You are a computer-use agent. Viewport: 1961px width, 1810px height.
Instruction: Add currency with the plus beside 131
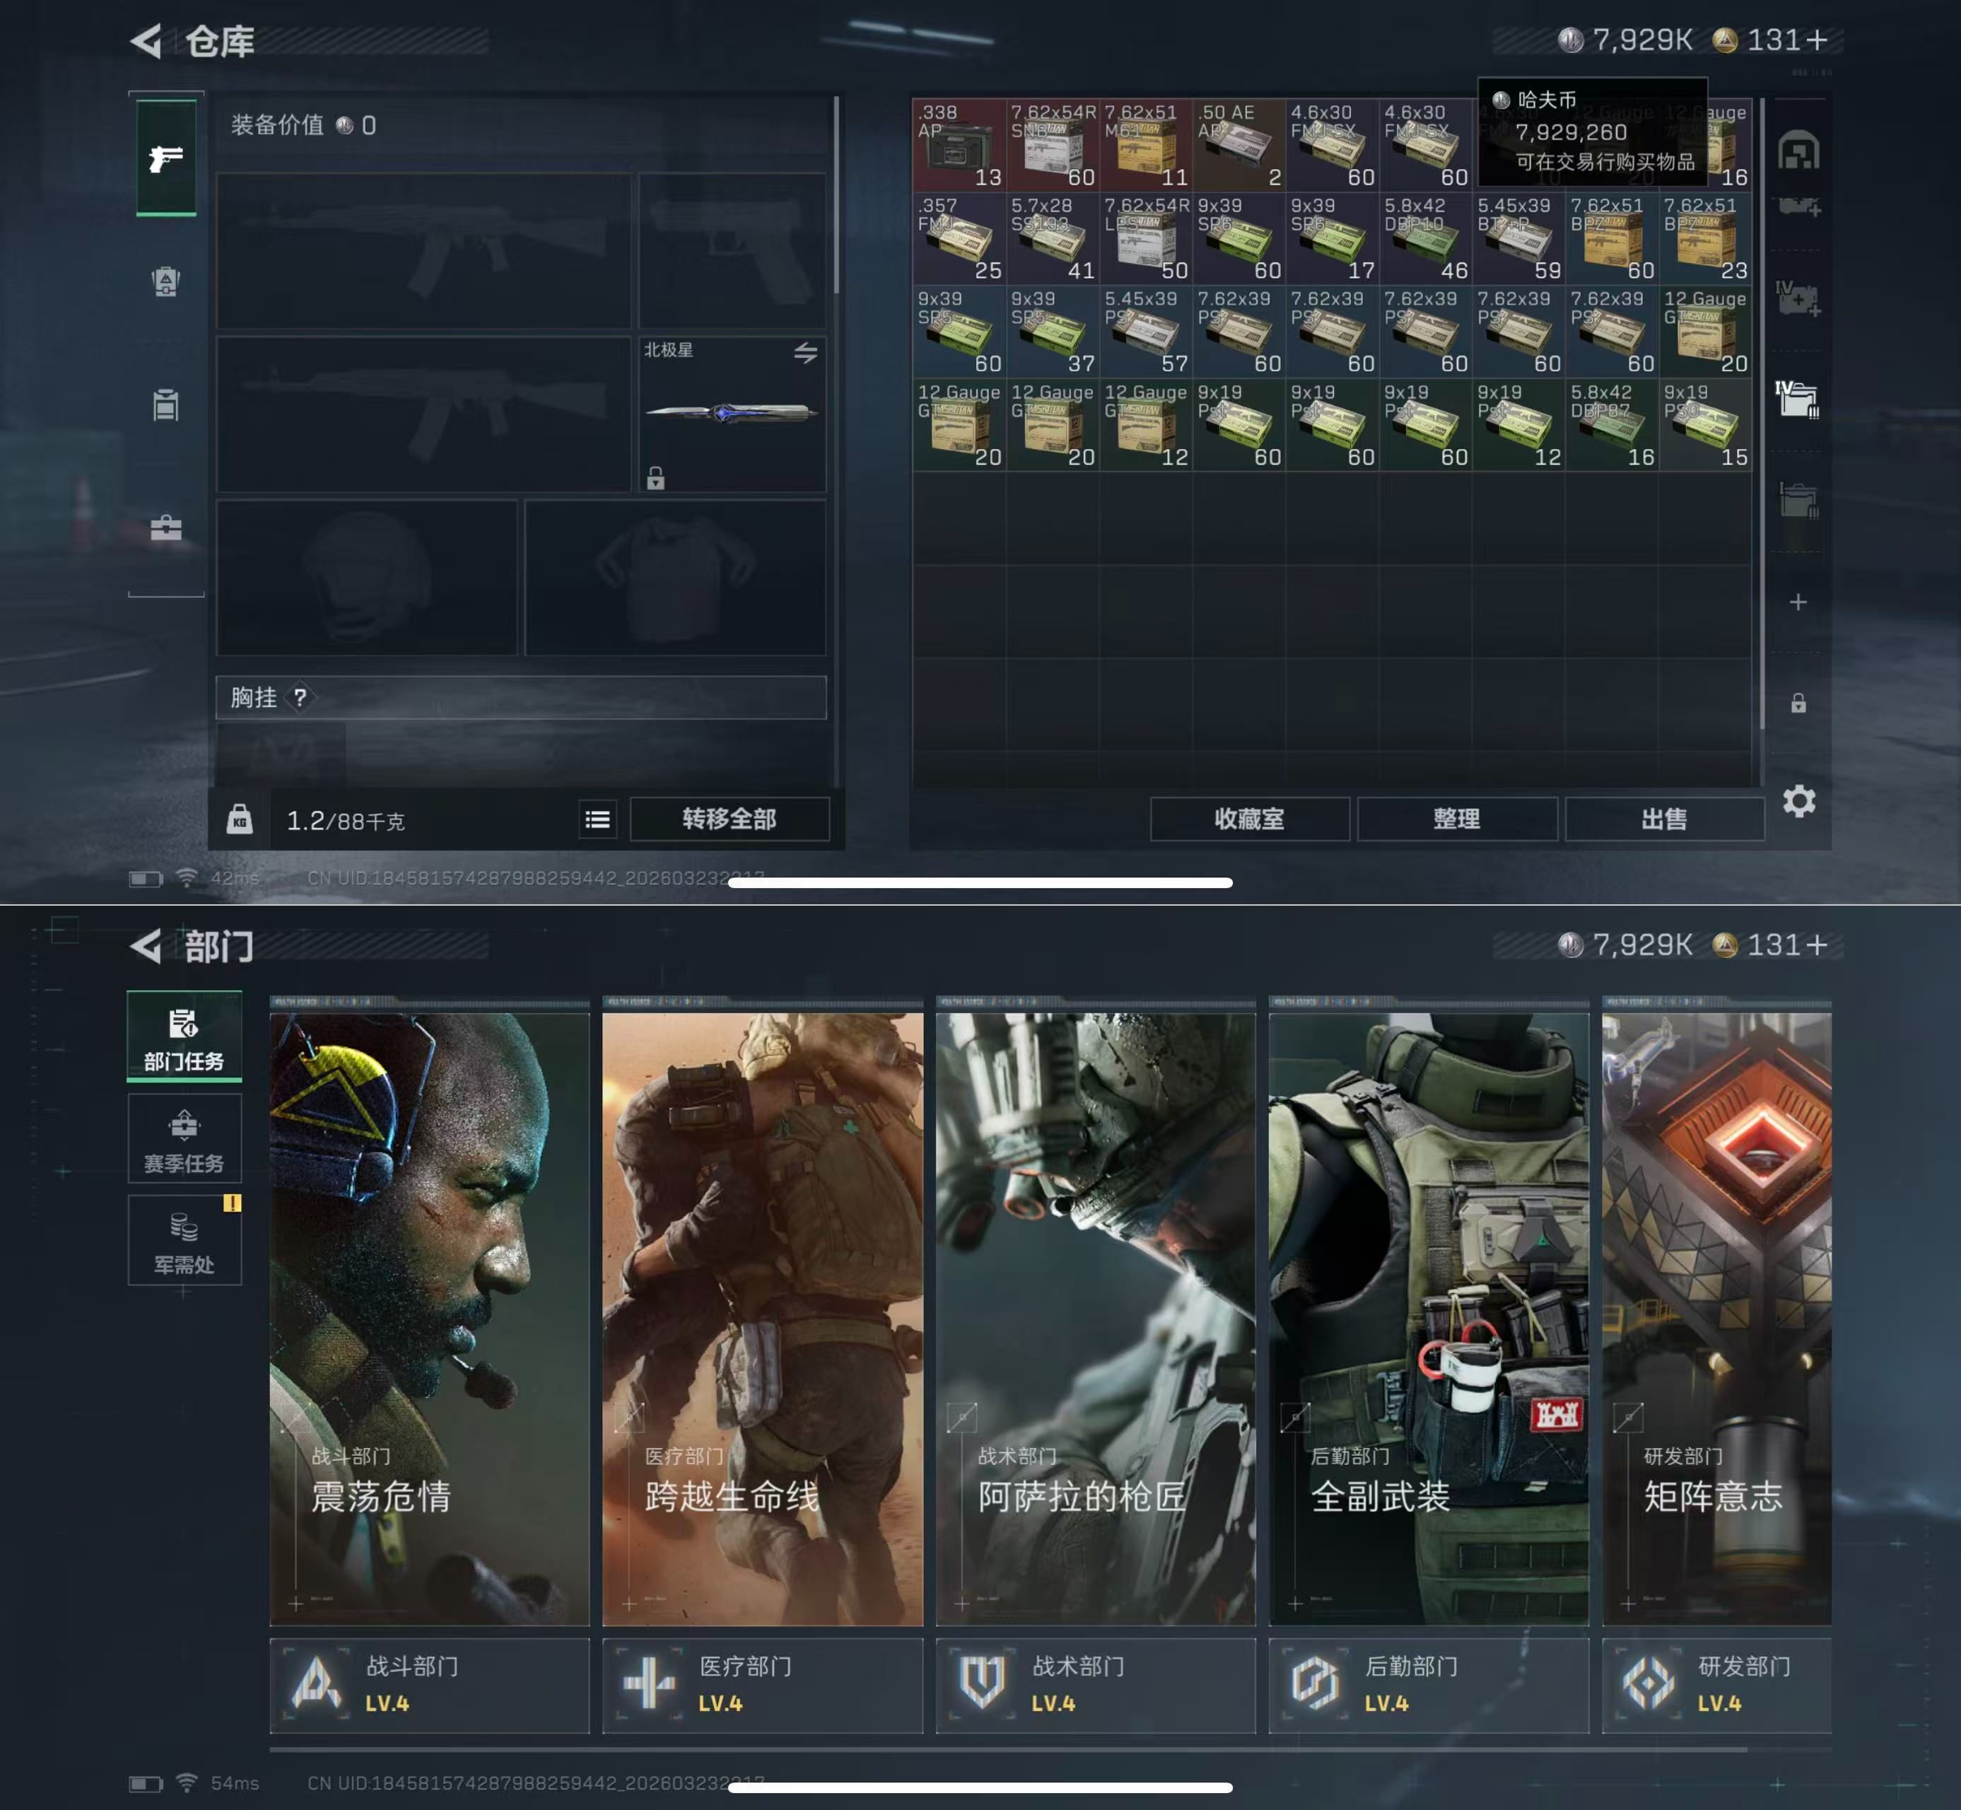(x=1817, y=40)
